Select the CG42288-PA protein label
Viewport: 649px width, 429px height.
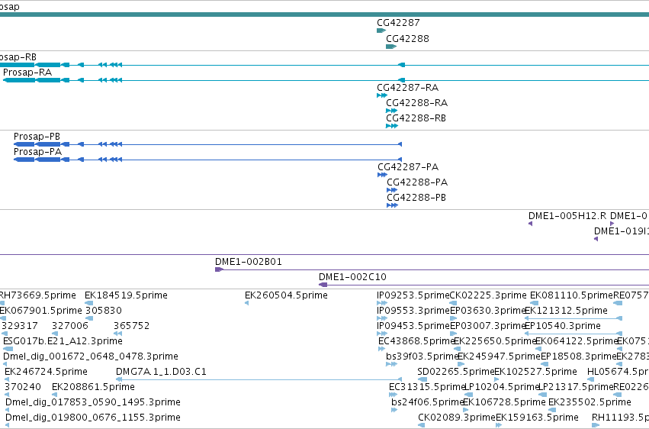pyautogui.click(x=417, y=182)
